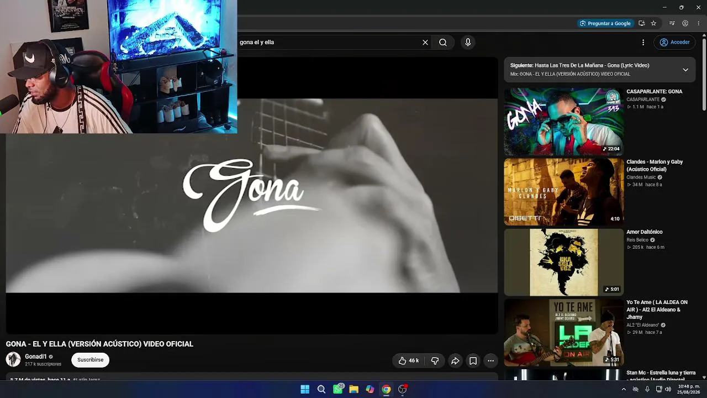Click the Stan Mc - Estrella luna title

pos(661,375)
